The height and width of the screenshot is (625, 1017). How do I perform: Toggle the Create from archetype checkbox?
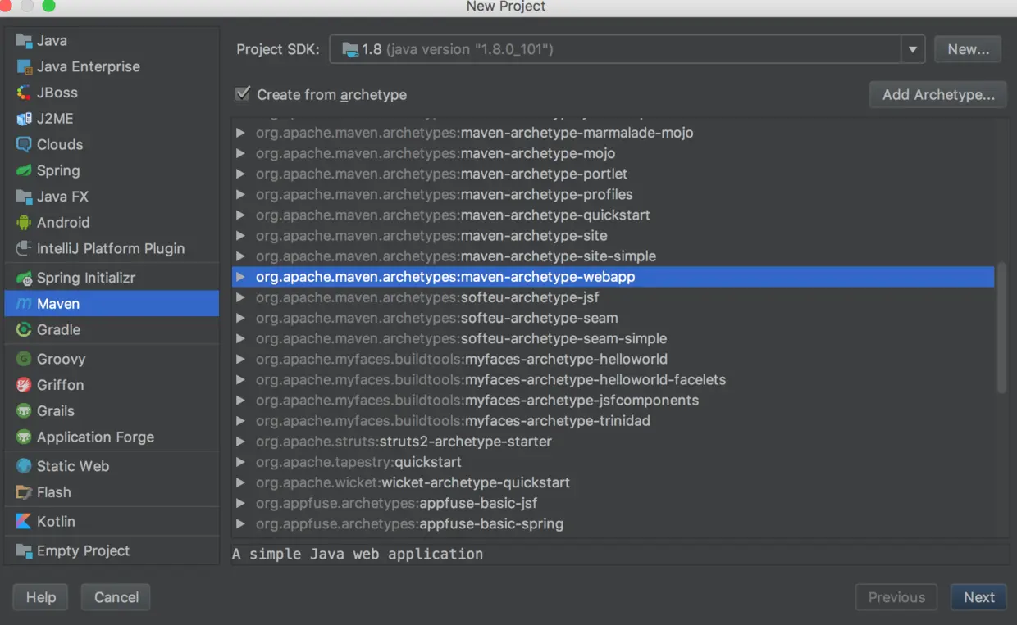(x=242, y=94)
